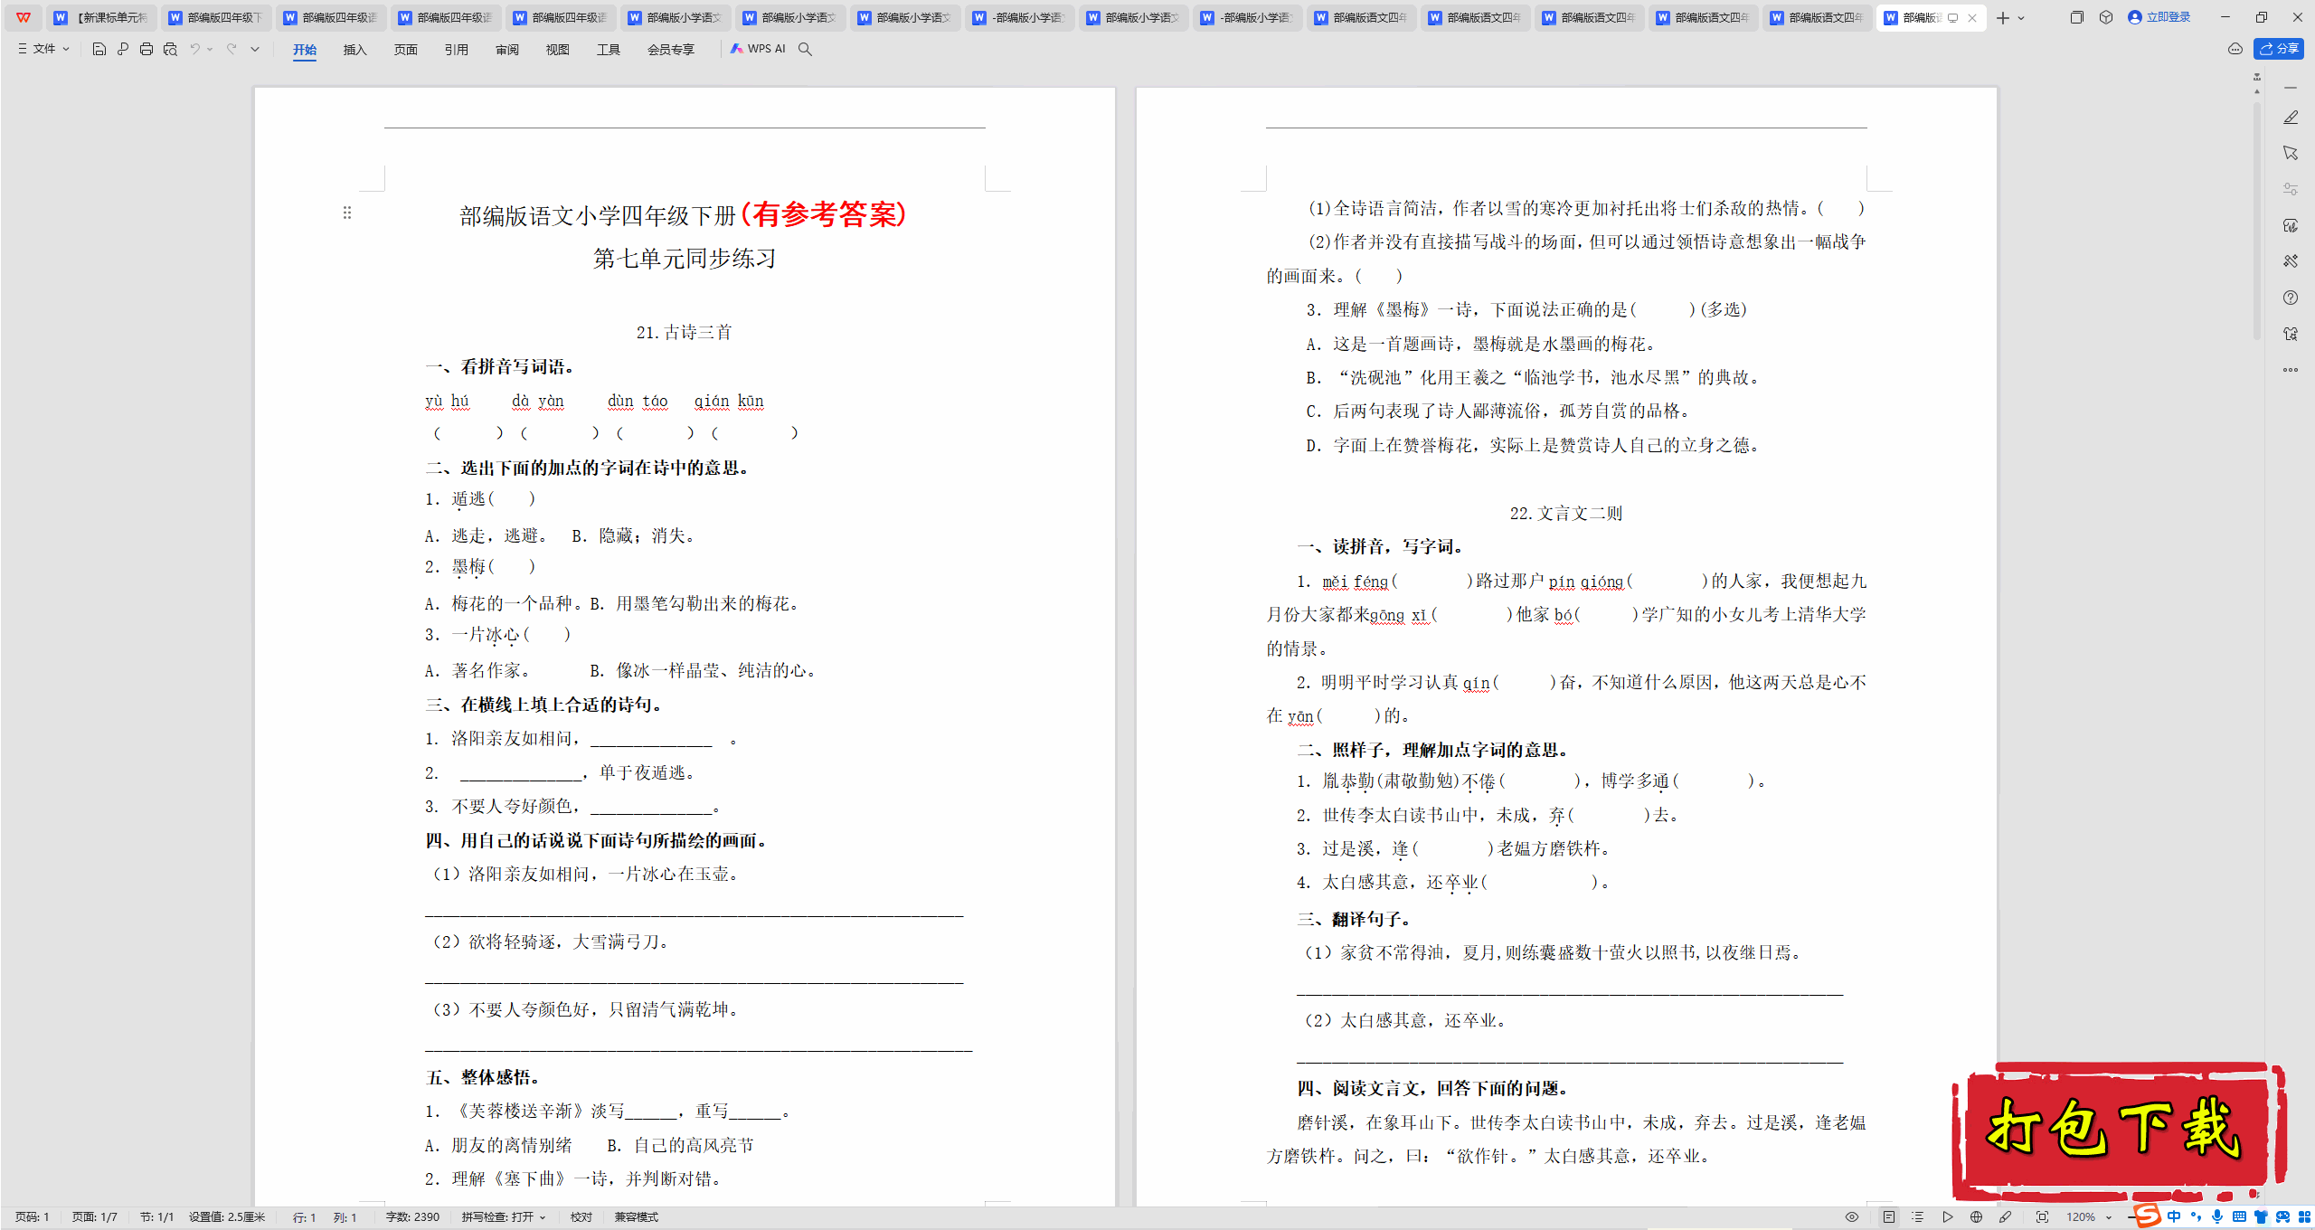
Task: Click the more options dots in sidebar
Action: pyautogui.click(x=2291, y=370)
